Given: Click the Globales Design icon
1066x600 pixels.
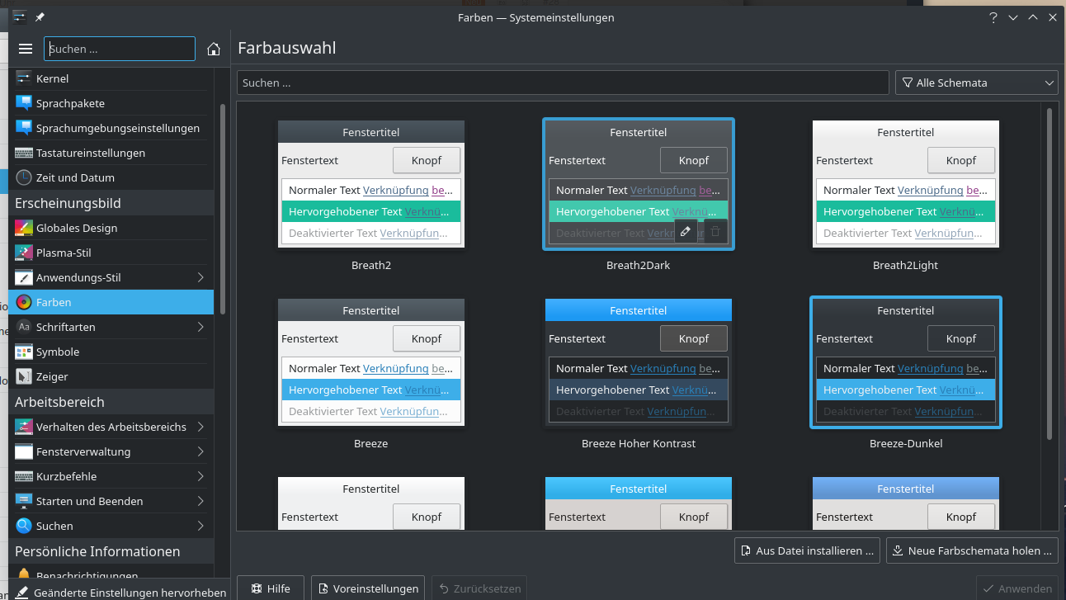Looking at the screenshot, I should (x=23, y=228).
